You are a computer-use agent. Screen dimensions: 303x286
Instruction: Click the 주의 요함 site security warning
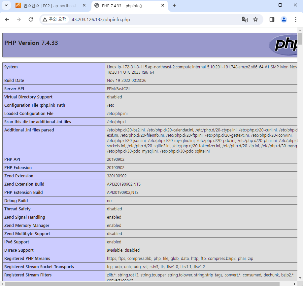tap(54, 19)
